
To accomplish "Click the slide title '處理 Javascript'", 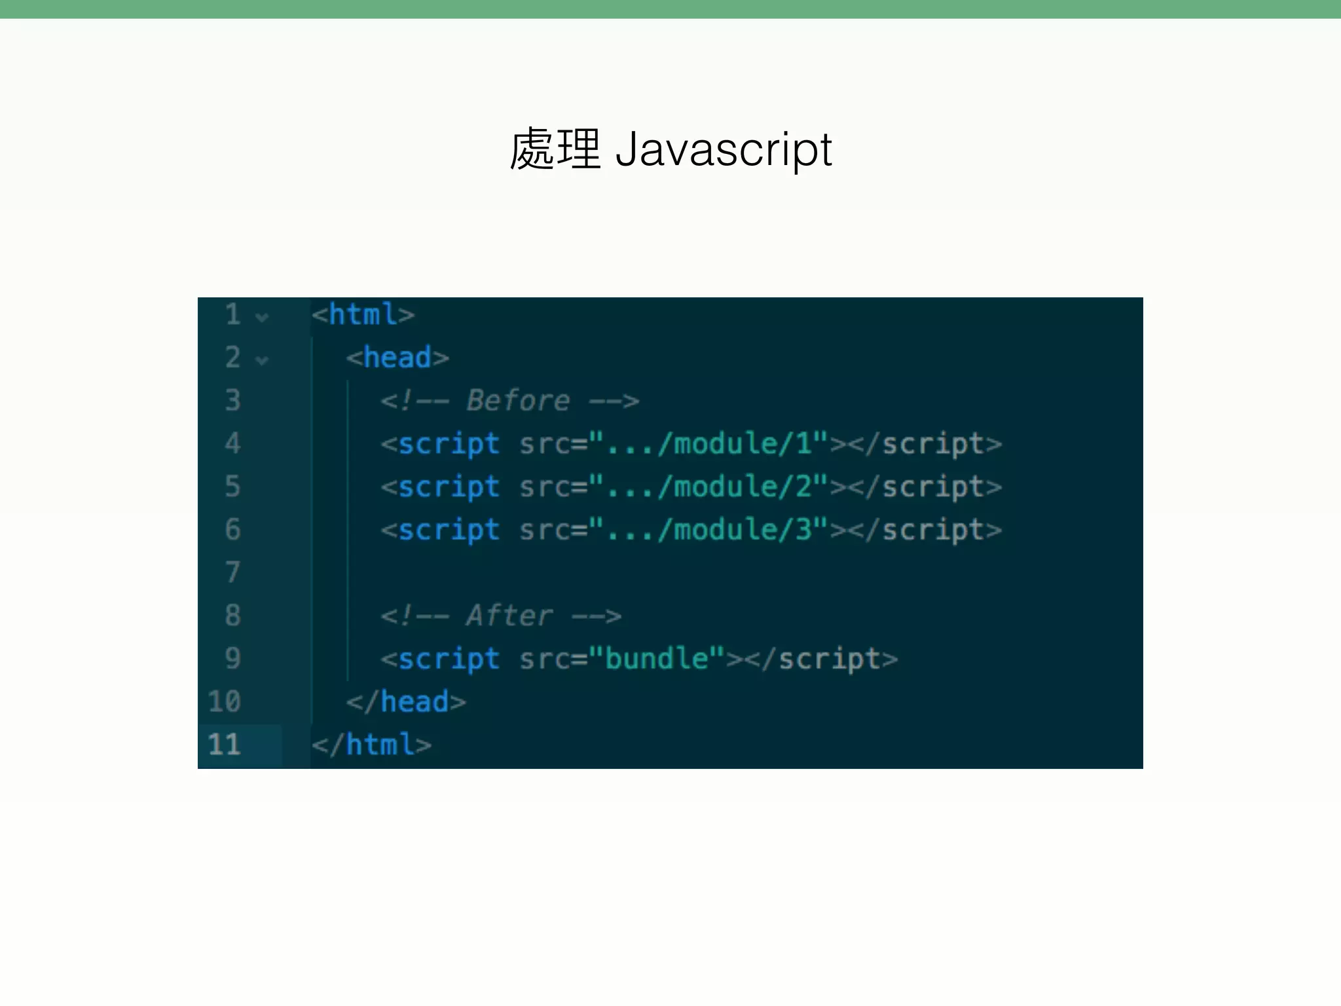I will (670, 149).
